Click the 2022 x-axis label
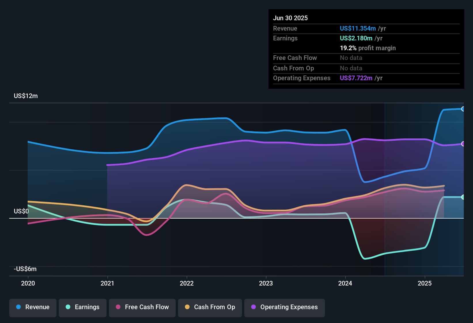473x323 pixels. [187, 283]
